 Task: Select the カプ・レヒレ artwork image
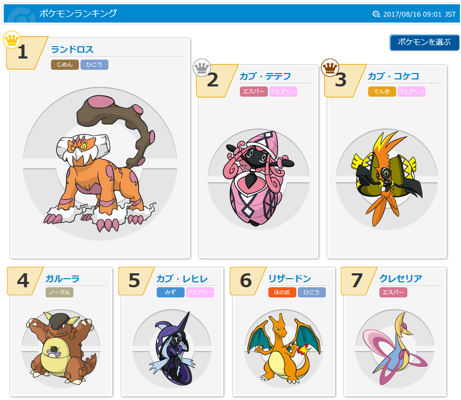[172, 348]
